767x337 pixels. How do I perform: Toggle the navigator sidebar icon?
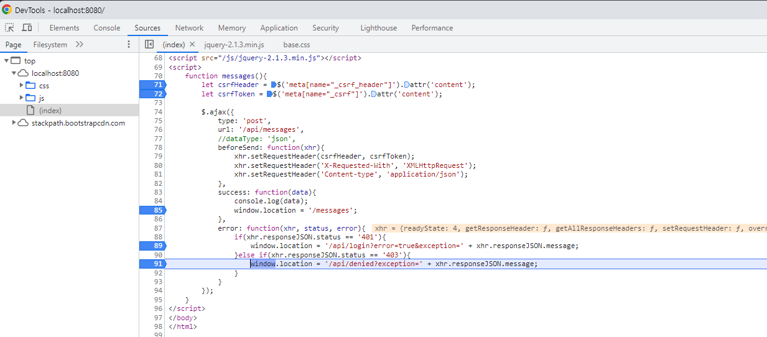(x=149, y=45)
